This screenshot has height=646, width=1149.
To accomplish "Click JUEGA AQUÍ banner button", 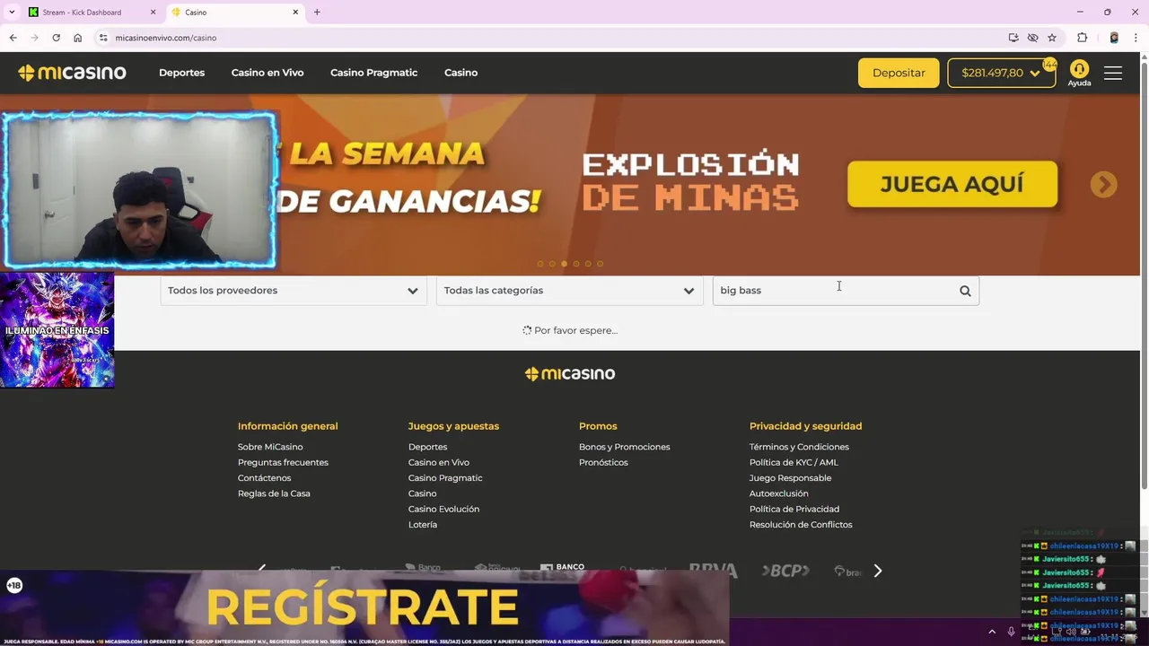I will click(952, 184).
